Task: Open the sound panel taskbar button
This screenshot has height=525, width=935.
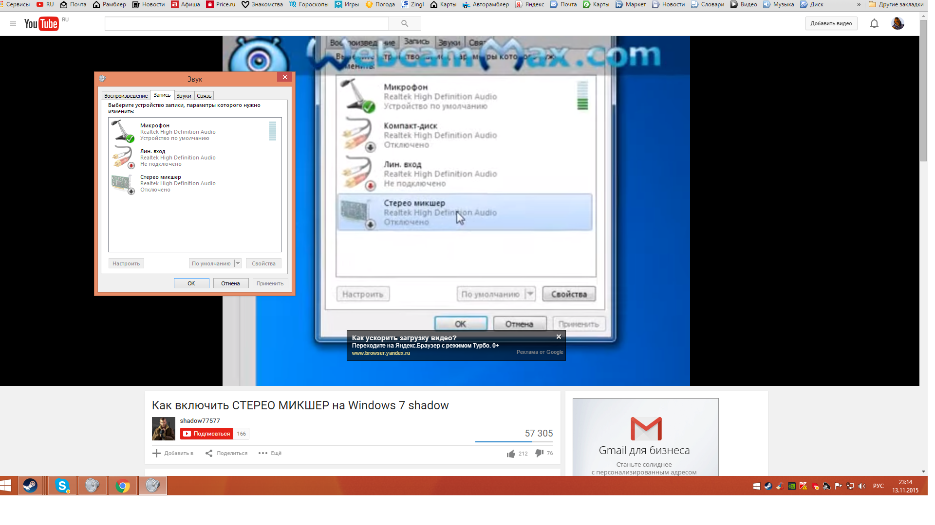Action: (x=153, y=486)
